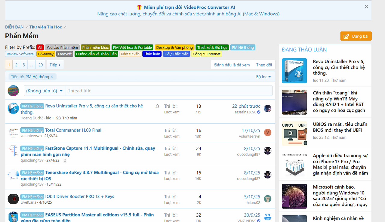Open the page jump ellipsis
This screenshot has height=222, width=385.
[x=32, y=65]
